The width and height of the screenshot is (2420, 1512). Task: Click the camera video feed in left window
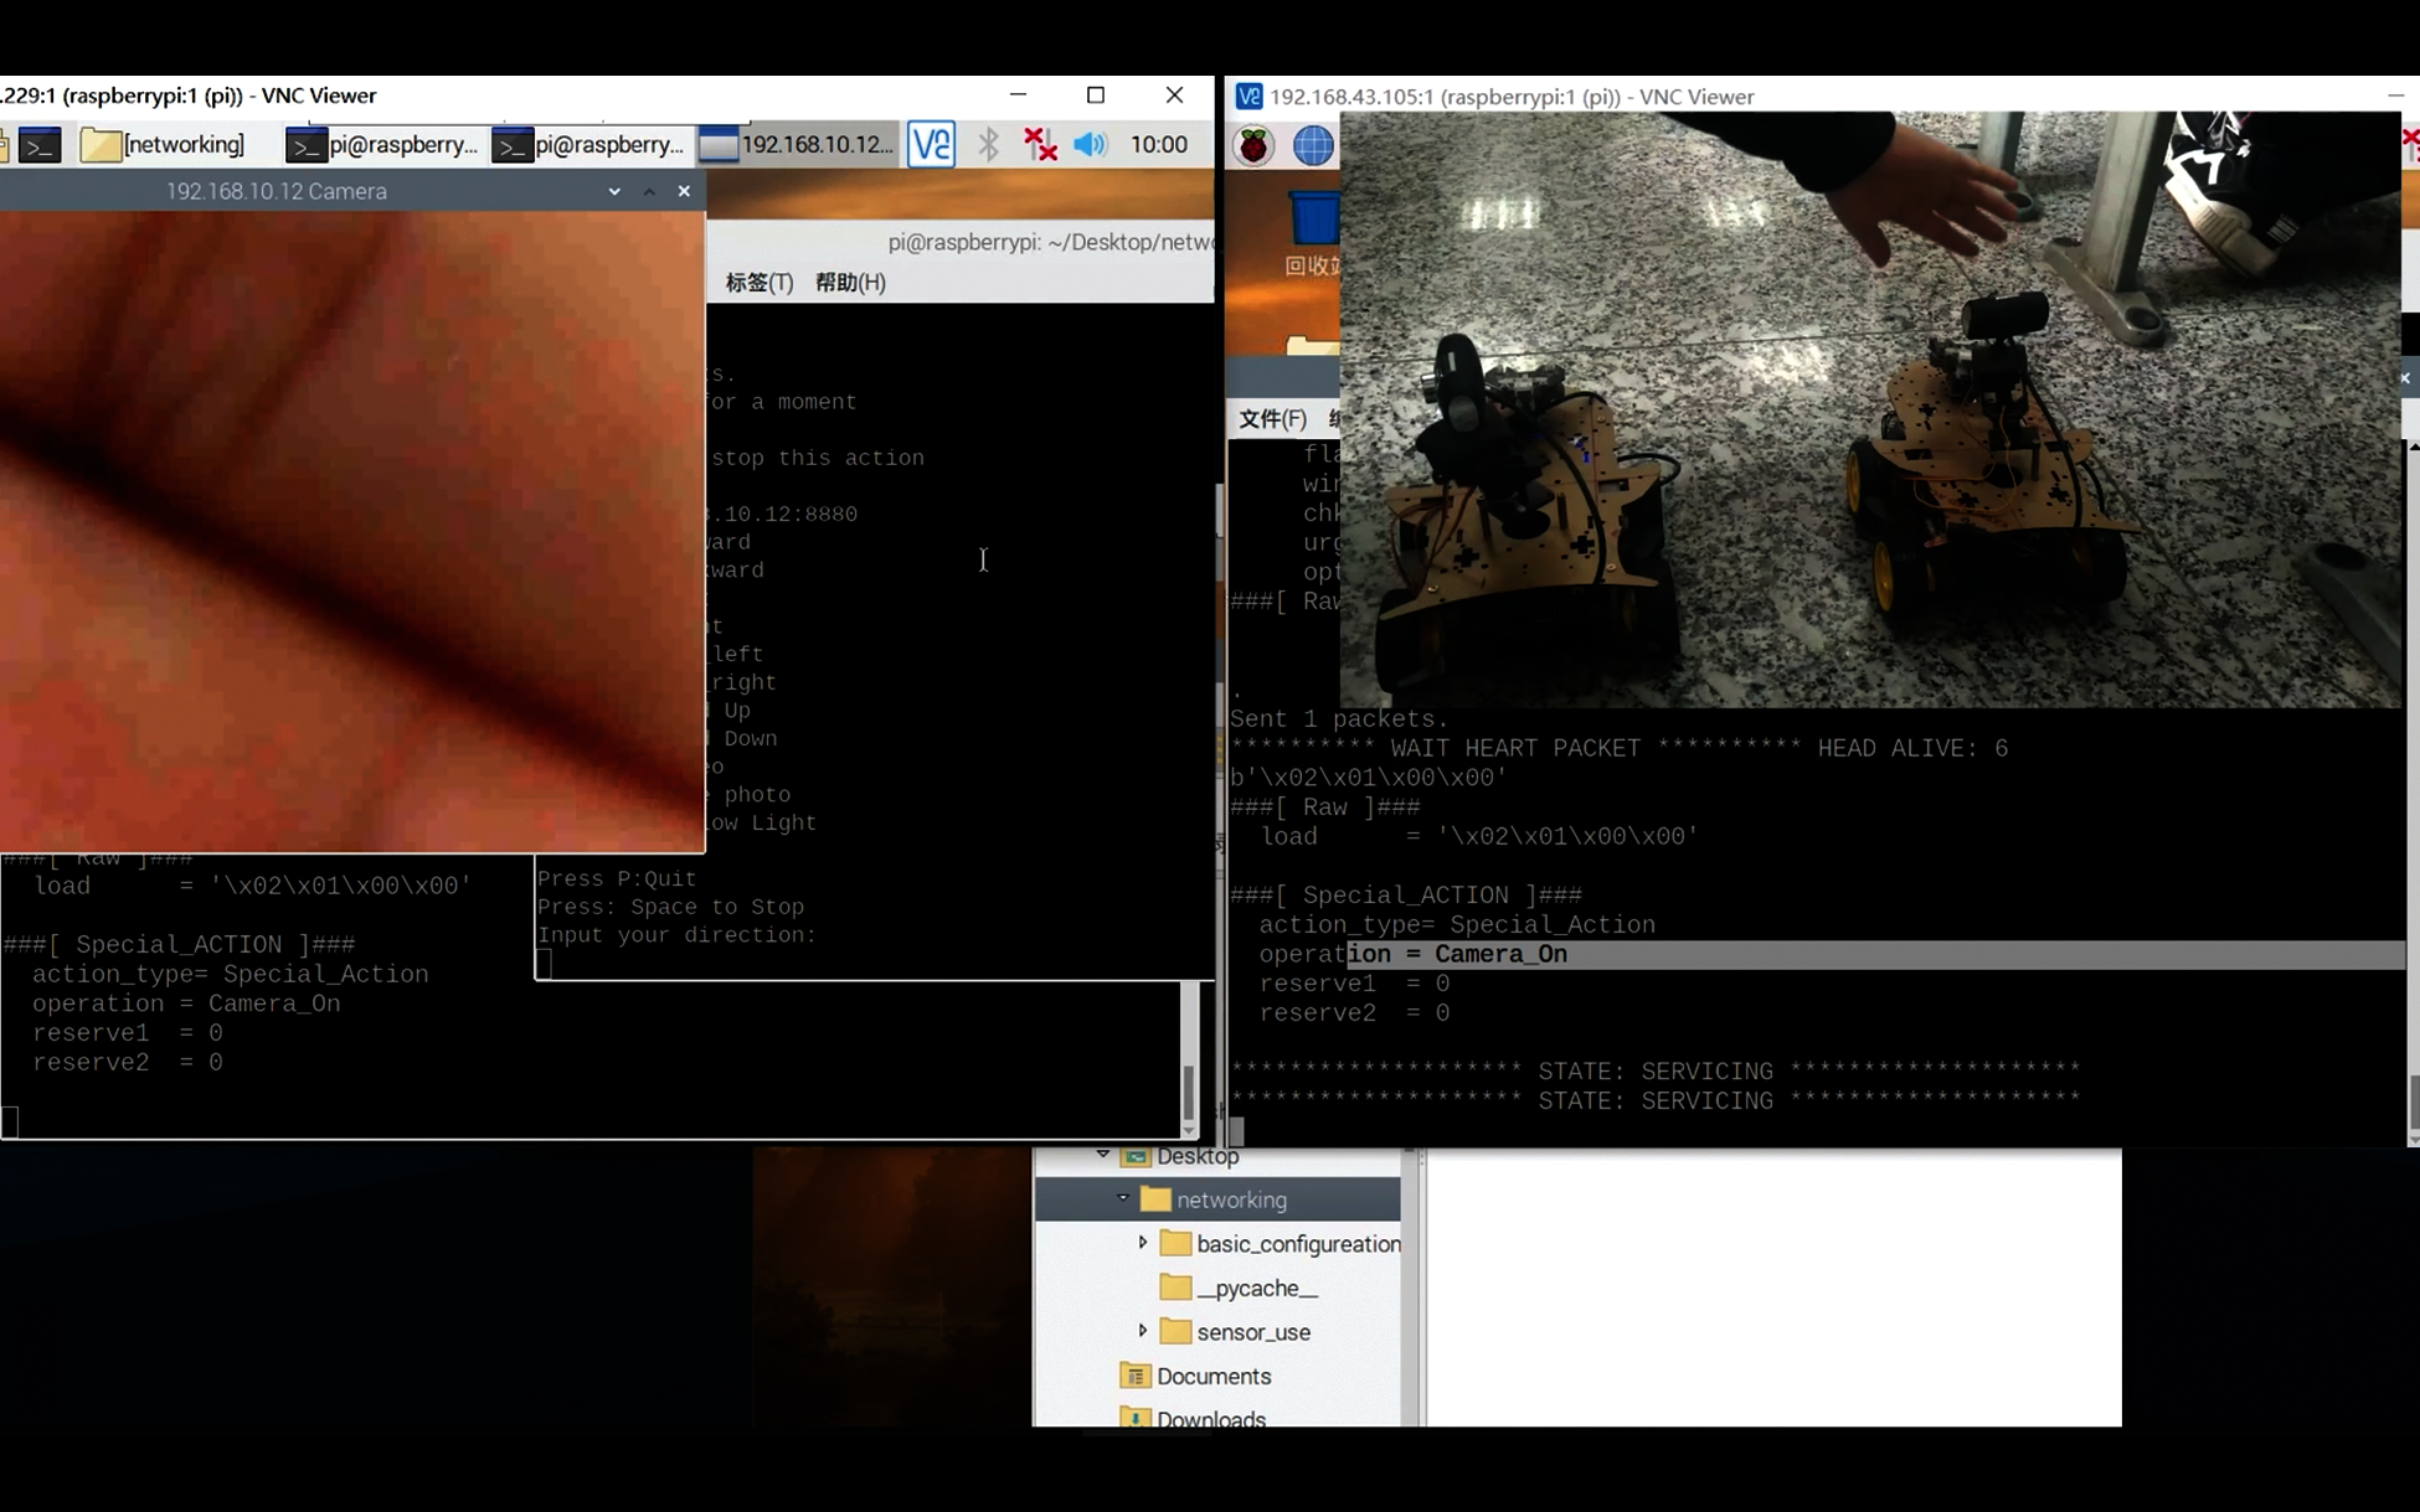352,531
